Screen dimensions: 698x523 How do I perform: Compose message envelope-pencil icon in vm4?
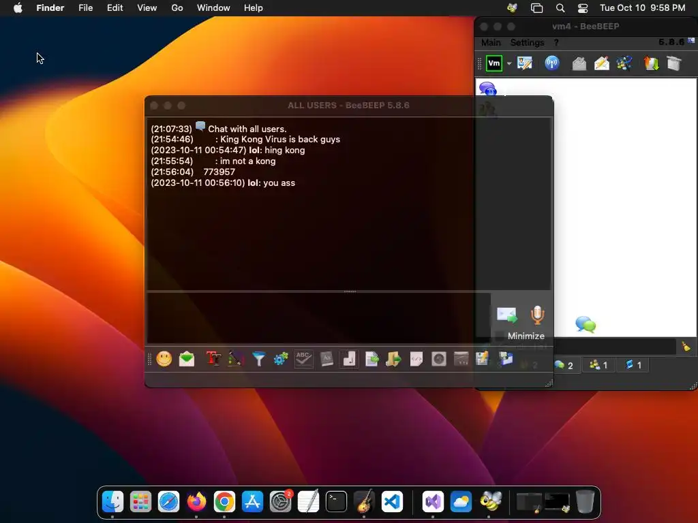click(x=601, y=63)
